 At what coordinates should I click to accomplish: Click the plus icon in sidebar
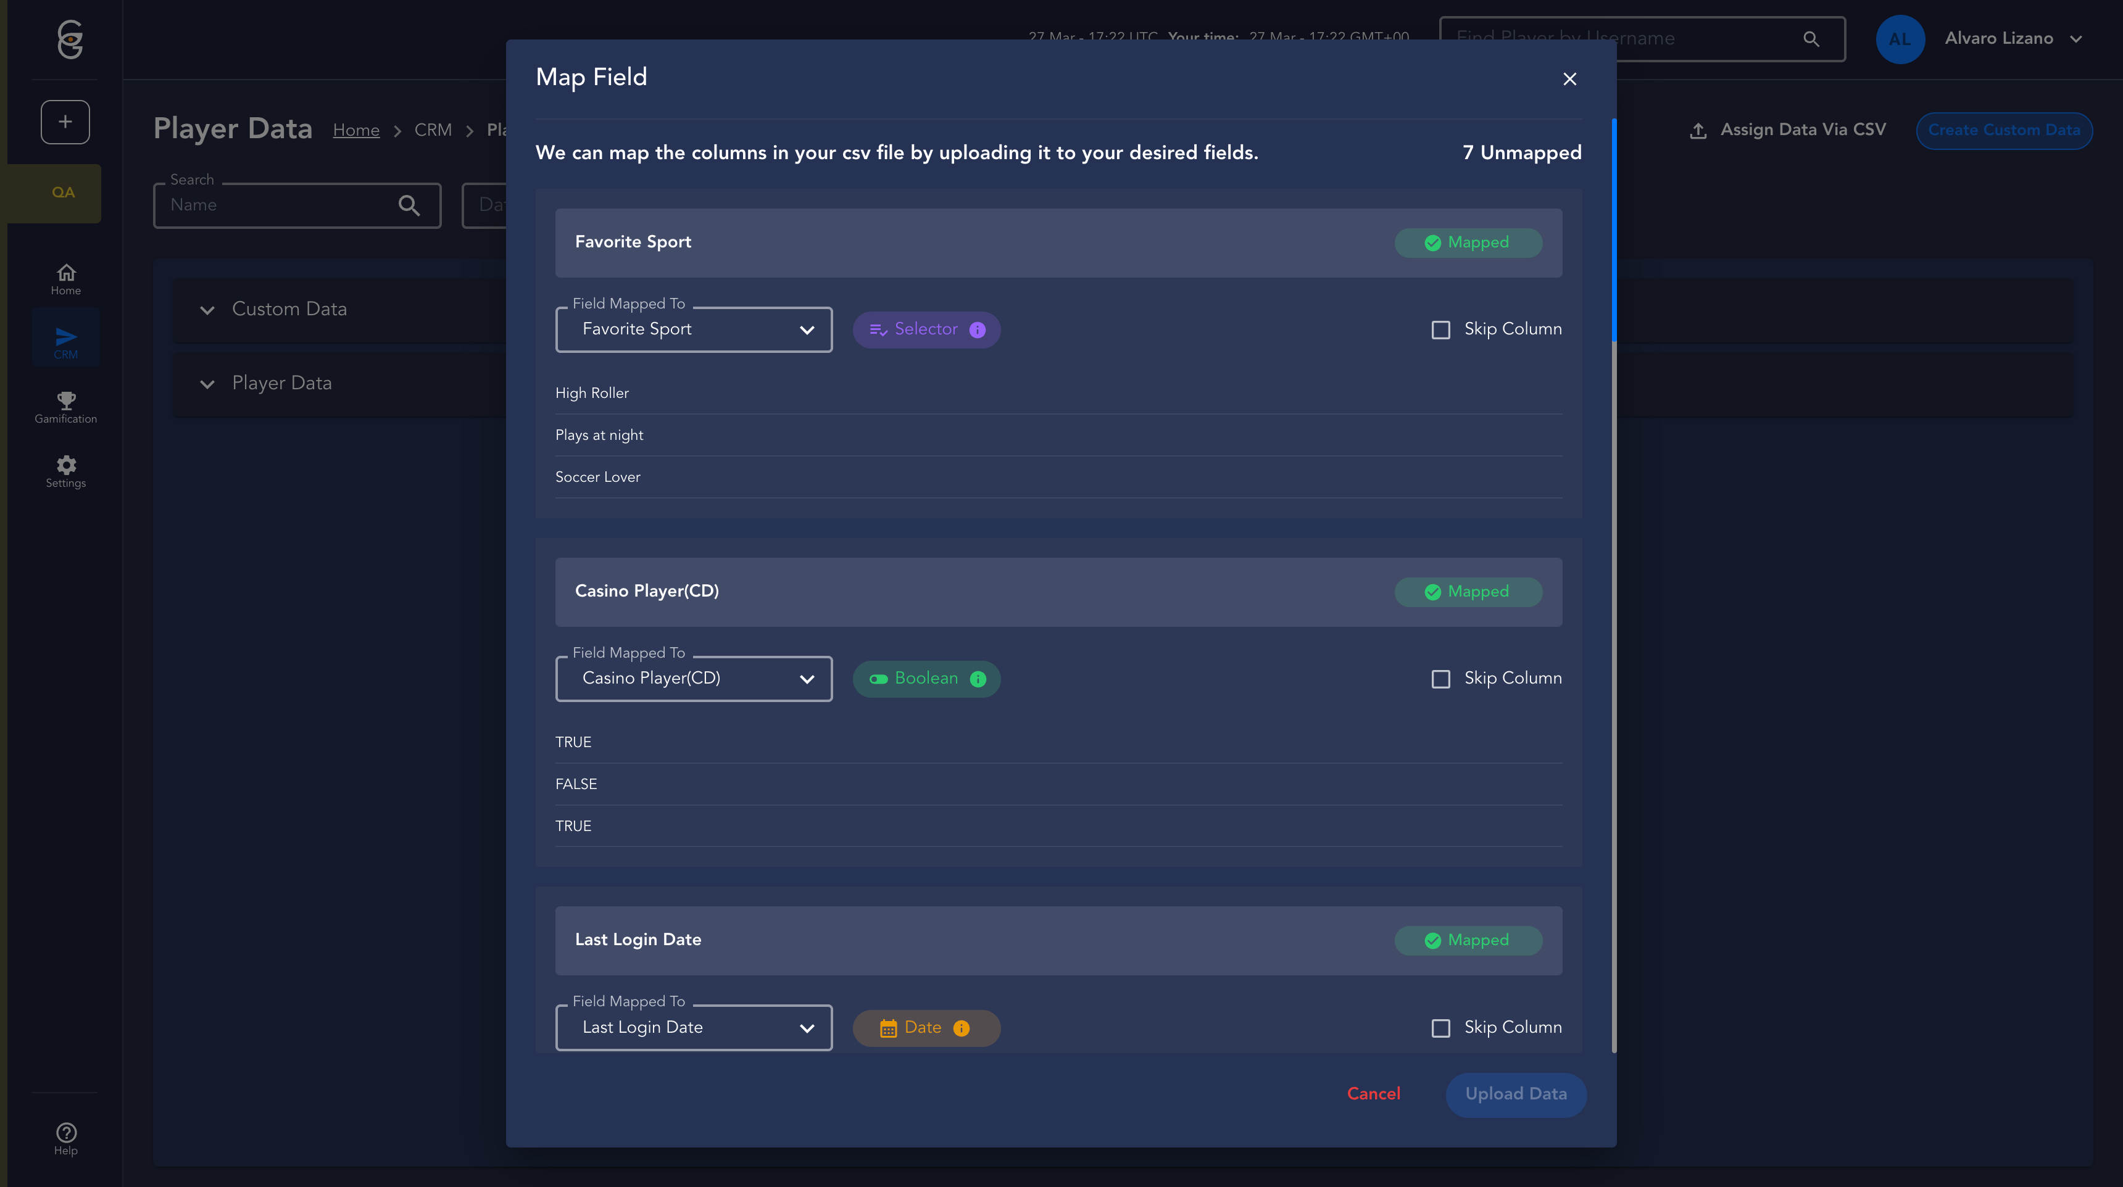point(65,122)
